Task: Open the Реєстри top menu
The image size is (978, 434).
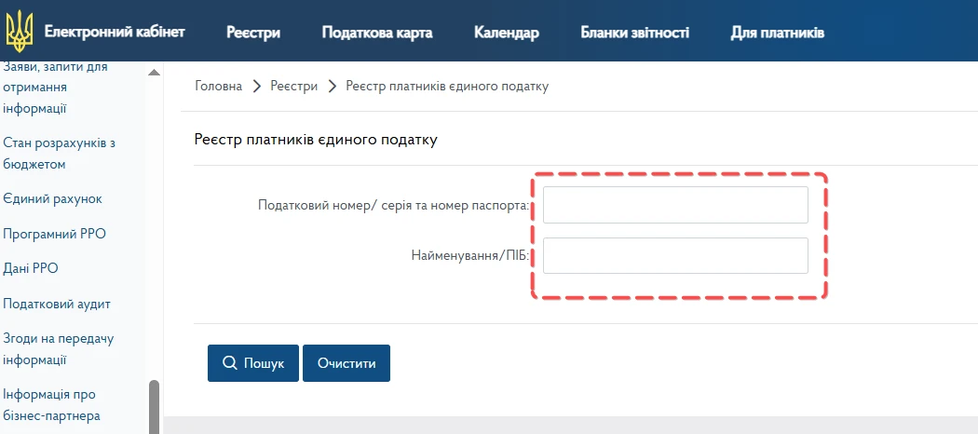Action: click(253, 34)
